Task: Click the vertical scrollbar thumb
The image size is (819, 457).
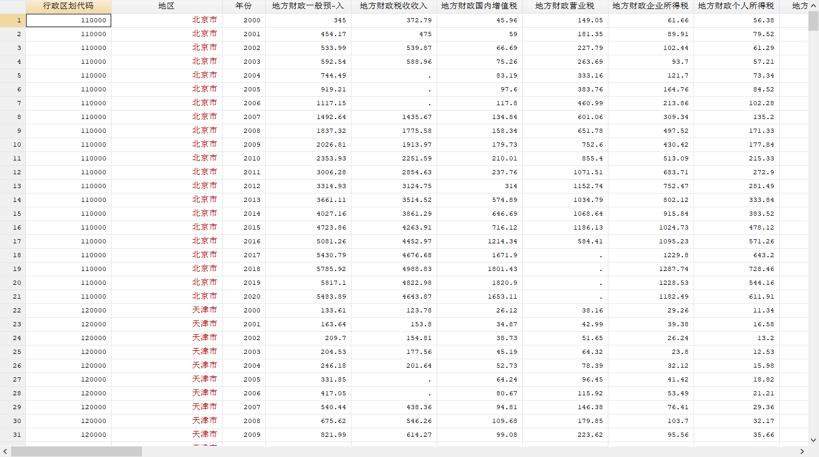Action: coord(813,22)
